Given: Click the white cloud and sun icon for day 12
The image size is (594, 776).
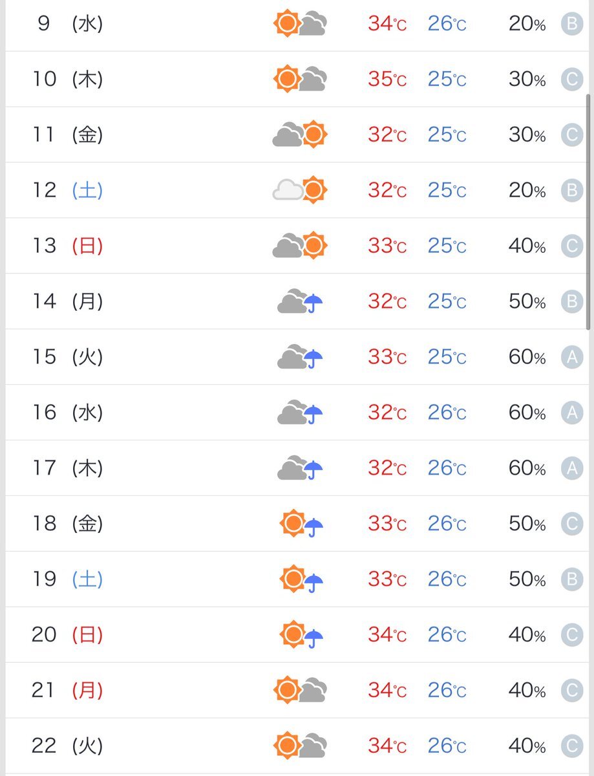Looking at the screenshot, I should click(x=301, y=190).
